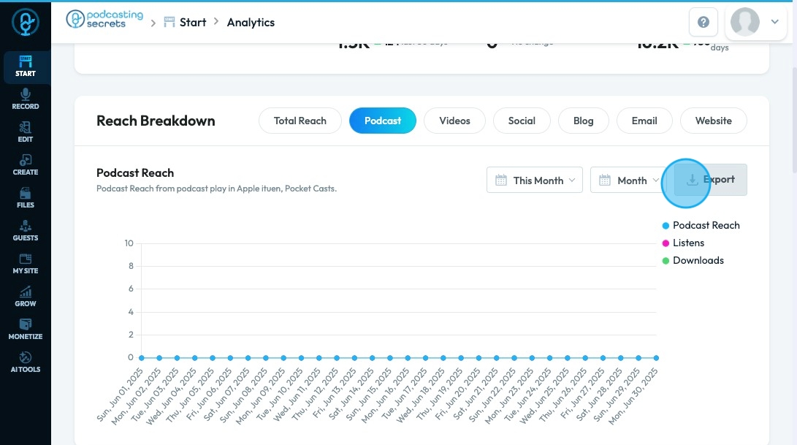Click the Reach Breakdown section title
Viewport: 797px width, 445px height.
pyautogui.click(x=156, y=121)
